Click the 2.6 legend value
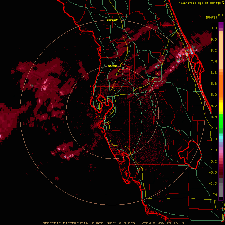 214,128
